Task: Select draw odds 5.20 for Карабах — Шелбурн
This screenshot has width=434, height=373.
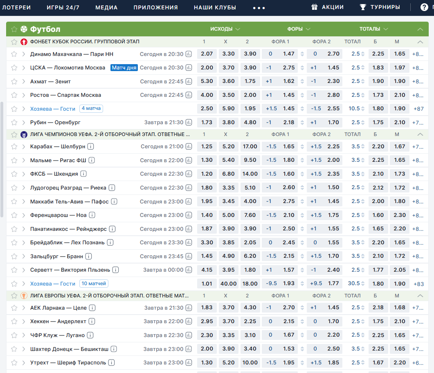Action: click(228, 147)
